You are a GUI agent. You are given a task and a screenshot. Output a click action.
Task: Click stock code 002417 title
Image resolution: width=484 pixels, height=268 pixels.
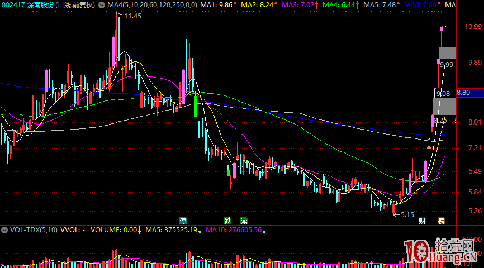pyautogui.click(x=13, y=5)
